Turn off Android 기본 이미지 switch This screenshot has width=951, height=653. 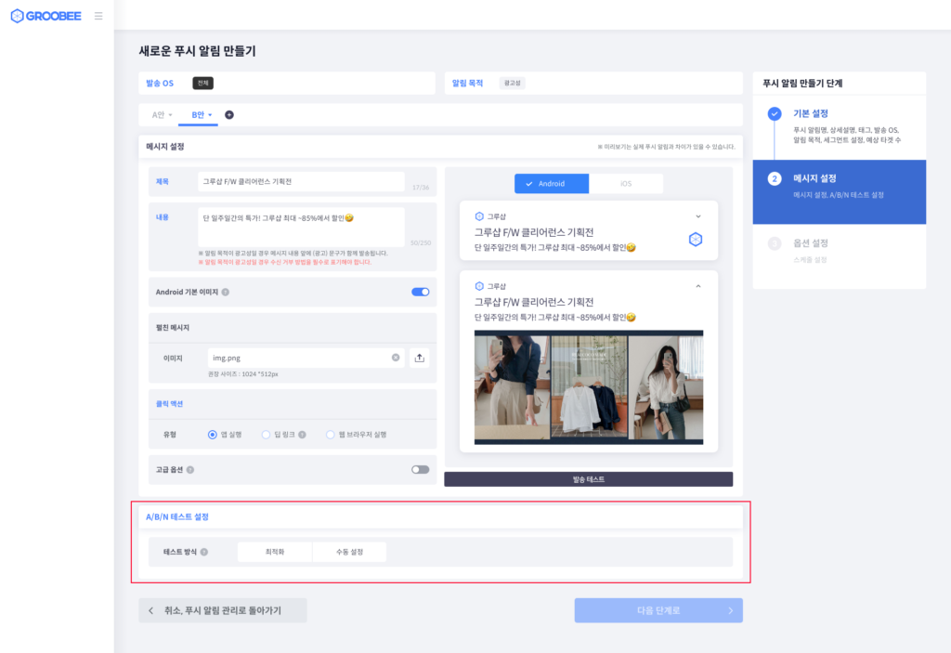pos(421,292)
